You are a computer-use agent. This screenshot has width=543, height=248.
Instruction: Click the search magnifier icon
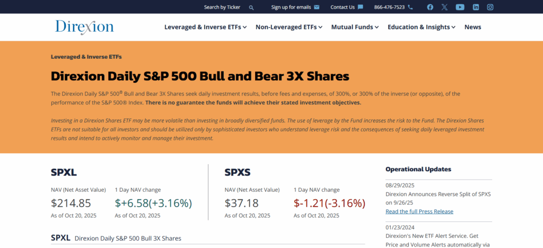tap(251, 7)
